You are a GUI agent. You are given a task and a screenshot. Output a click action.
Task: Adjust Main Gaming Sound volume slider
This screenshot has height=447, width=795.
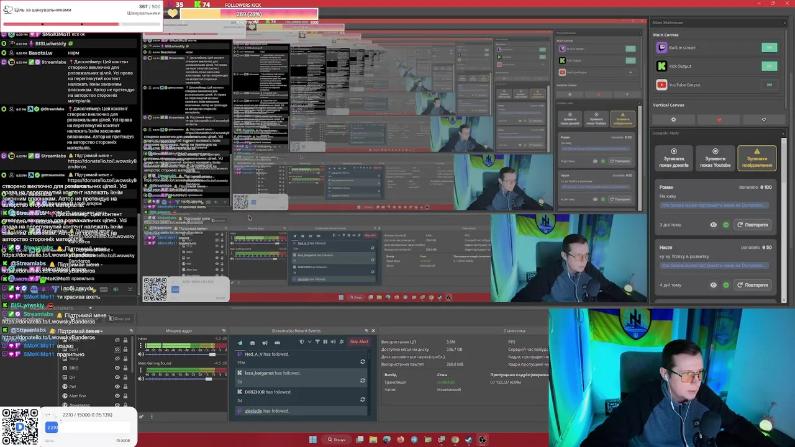[209, 379]
